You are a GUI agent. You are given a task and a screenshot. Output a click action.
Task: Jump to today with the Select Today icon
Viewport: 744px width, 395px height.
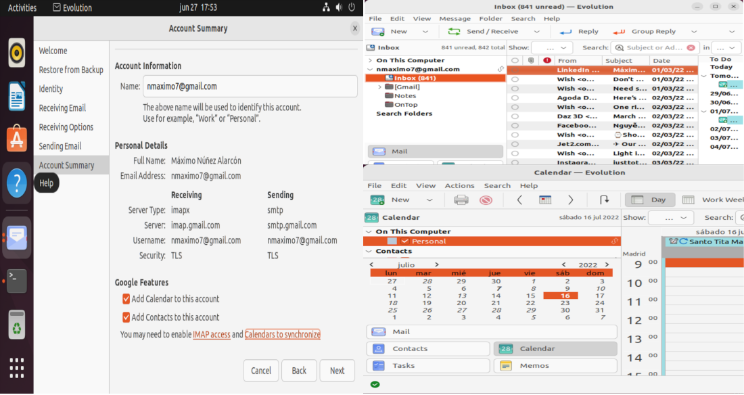point(546,200)
